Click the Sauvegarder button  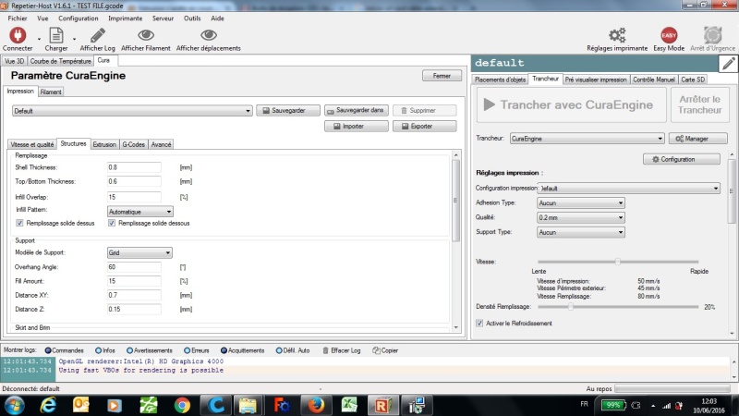[x=288, y=110]
